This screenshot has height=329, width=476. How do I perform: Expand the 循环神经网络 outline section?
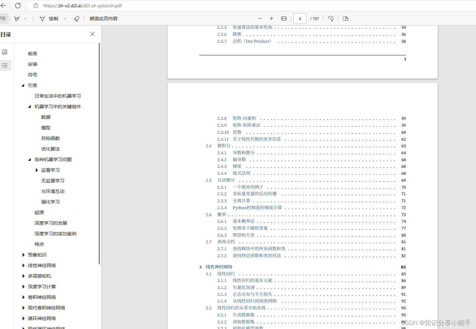point(23,318)
